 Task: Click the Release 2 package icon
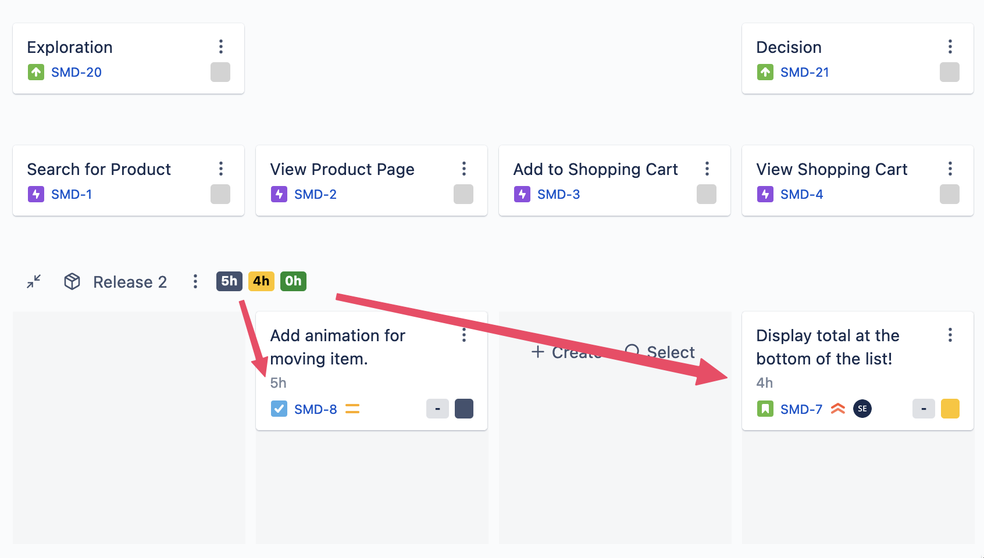pyautogui.click(x=72, y=281)
